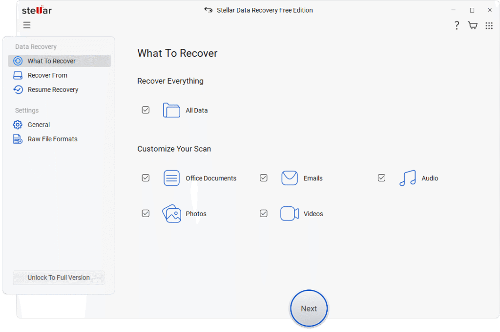Toggle the Videos checkbox

pyautogui.click(x=264, y=213)
